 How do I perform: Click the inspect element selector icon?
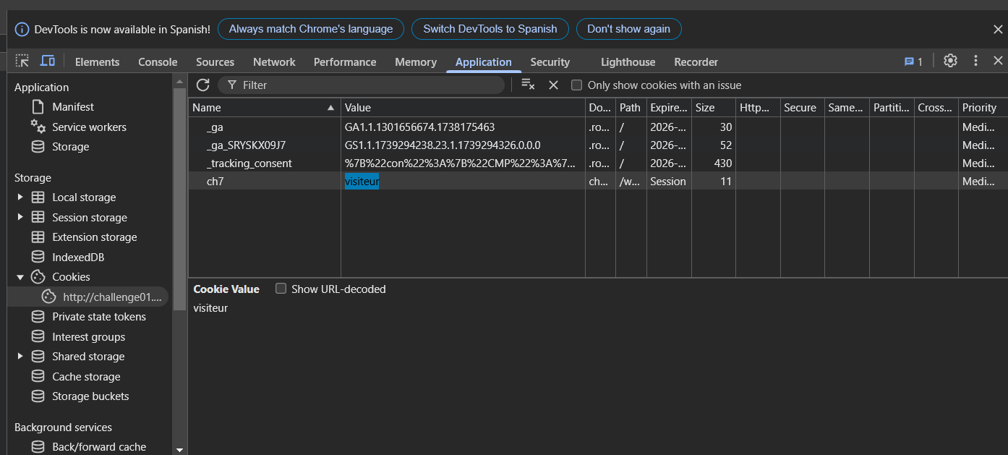pos(22,61)
